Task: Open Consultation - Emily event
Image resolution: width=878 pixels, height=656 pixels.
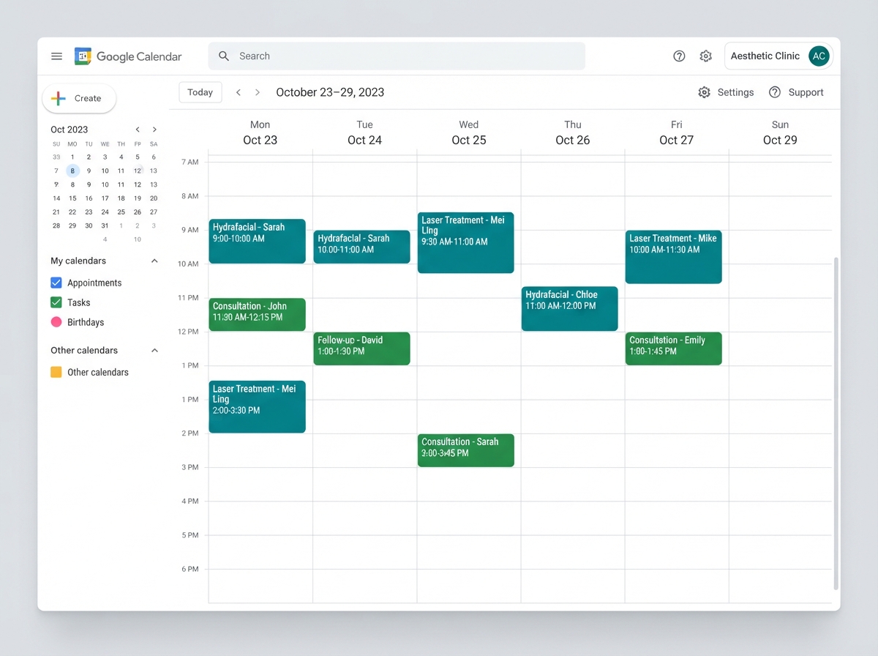Action: pos(673,348)
